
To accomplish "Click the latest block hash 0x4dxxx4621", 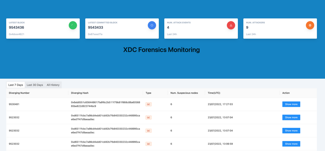I will (x=17, y=34).
